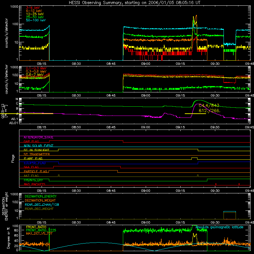254x254 pixels.
Task: Click the yellow flare interval bar under the GOES peak
Action: coord(195,114)
